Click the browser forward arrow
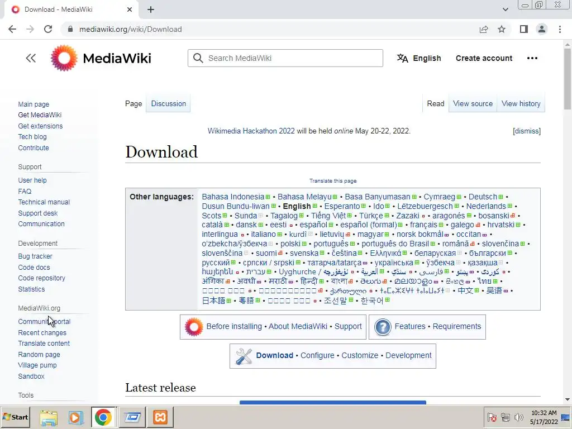The width and height of the screenshot is (572, 429). point(30,29)
